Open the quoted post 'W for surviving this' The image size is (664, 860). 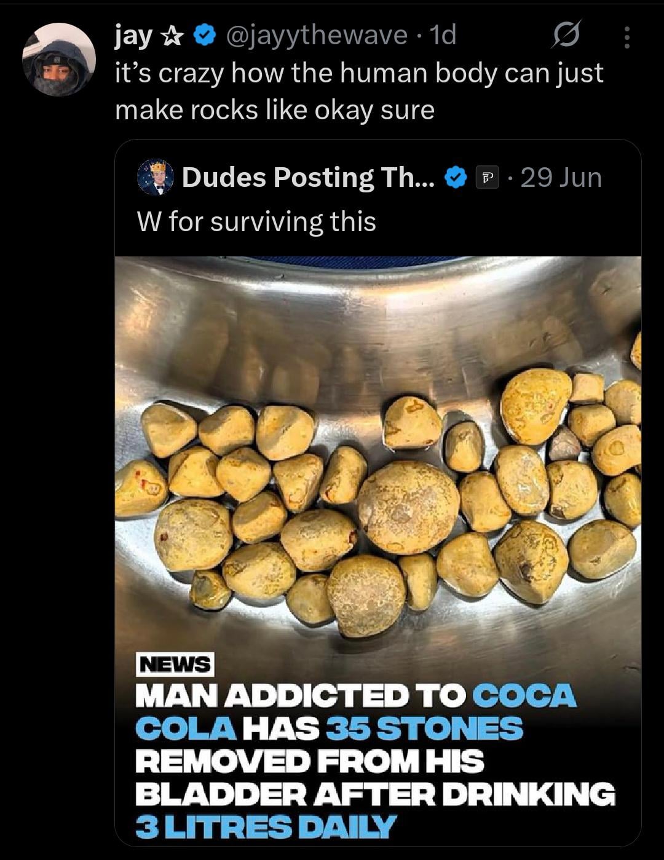[256, 222]
